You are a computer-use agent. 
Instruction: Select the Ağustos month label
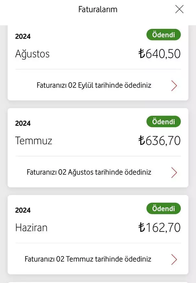click(32, 54)
